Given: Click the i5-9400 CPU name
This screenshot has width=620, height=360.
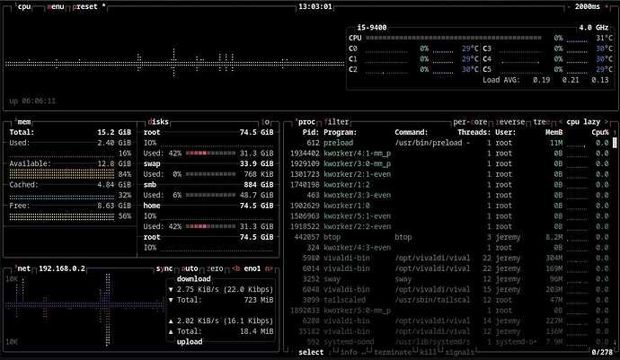Looking at the screenshot, I should [372, 28].
